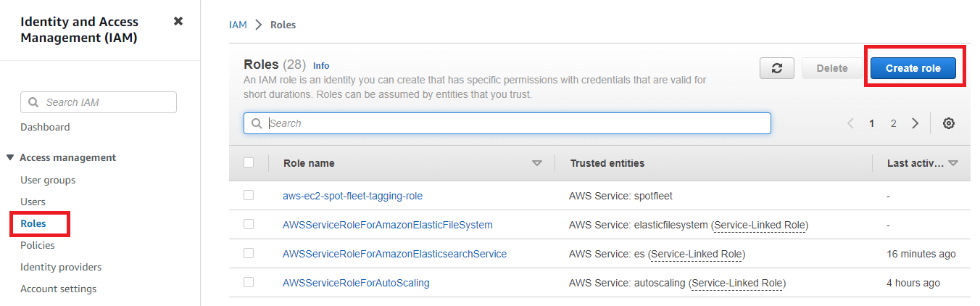Open the Roles Info link

(321, 66)
